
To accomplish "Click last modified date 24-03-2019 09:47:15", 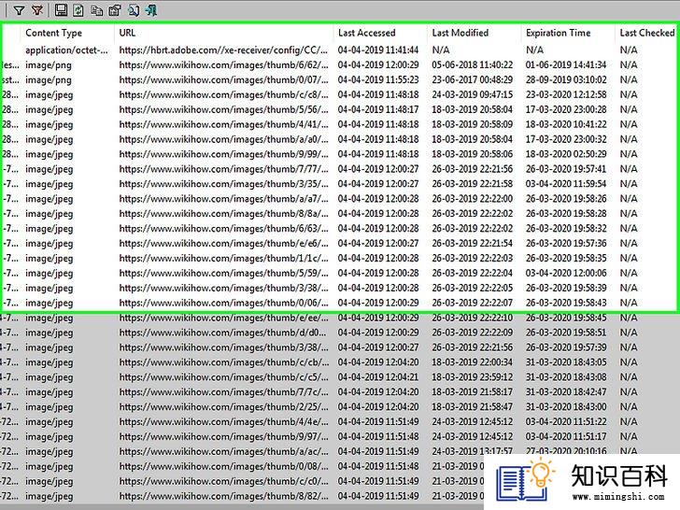I will coord(473,94).
